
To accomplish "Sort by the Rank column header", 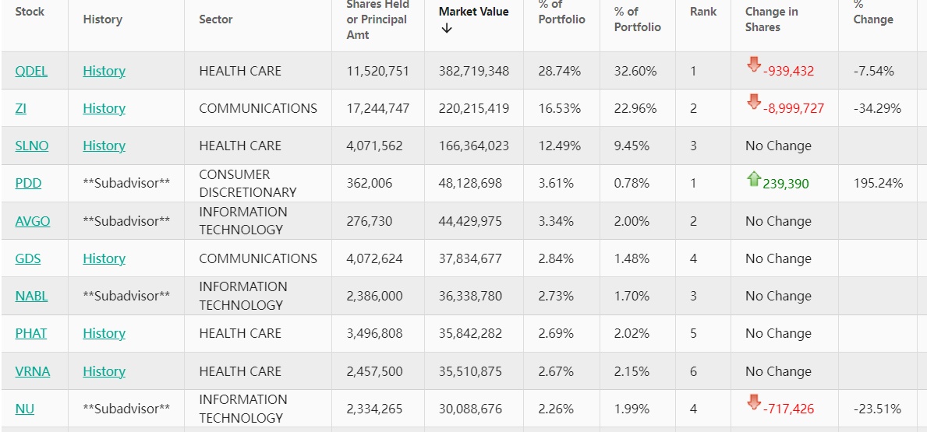I will (x=703, y=12).
